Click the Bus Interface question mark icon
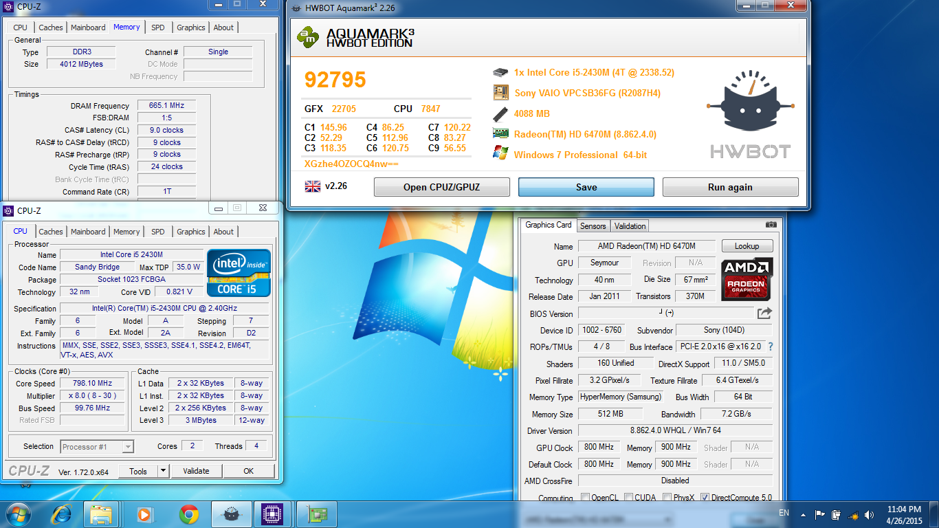This screenshot has width=939, height=528. 771,347
